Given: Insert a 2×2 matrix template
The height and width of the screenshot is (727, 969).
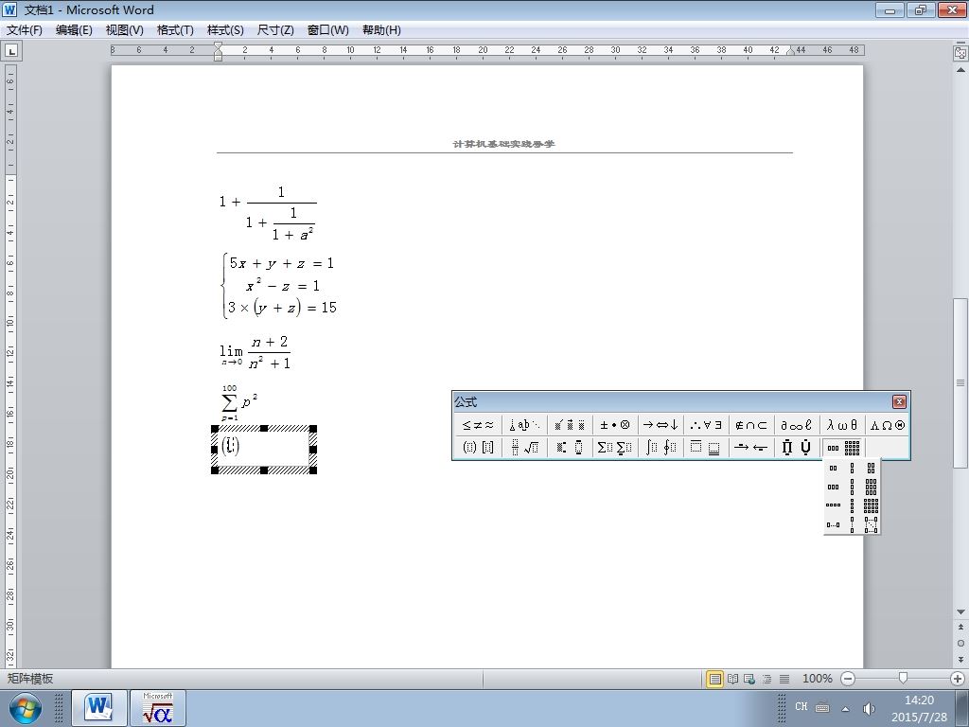Looking at the screenshot, I should coord(871,469).
